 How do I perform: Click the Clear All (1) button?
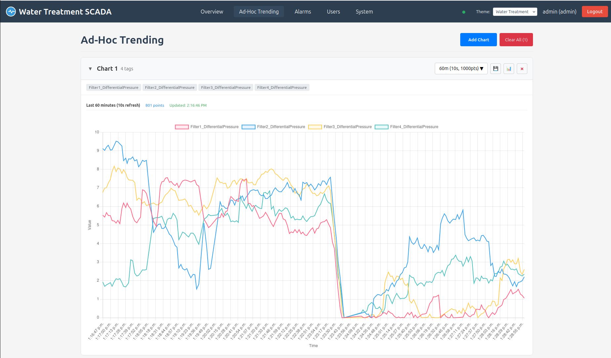516,40
